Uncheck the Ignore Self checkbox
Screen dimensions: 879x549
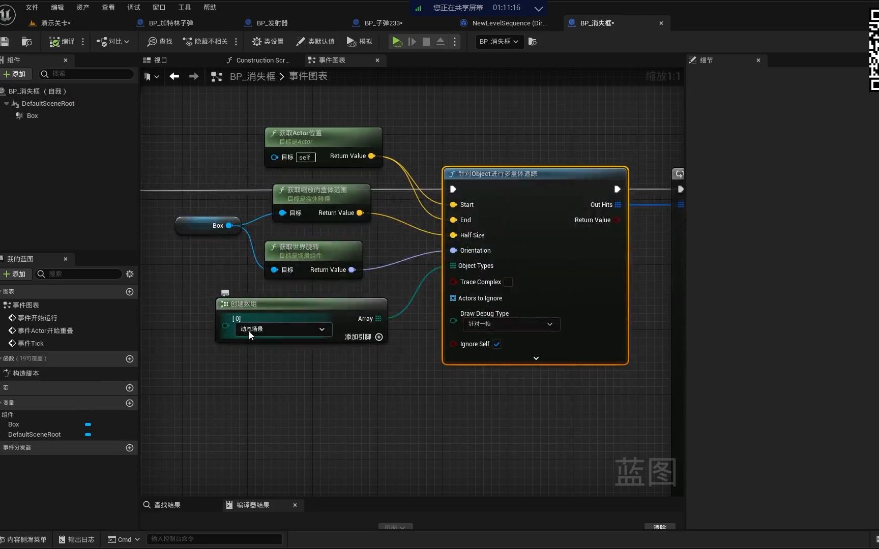point(497,344)
